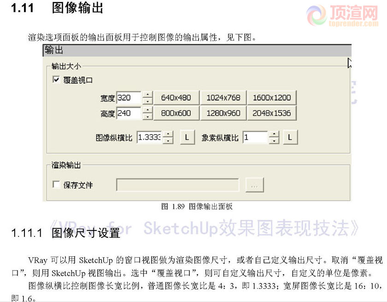387x302 pixels.
Task: Open file browser with the ... button
Action: click(x=255, y=185)
